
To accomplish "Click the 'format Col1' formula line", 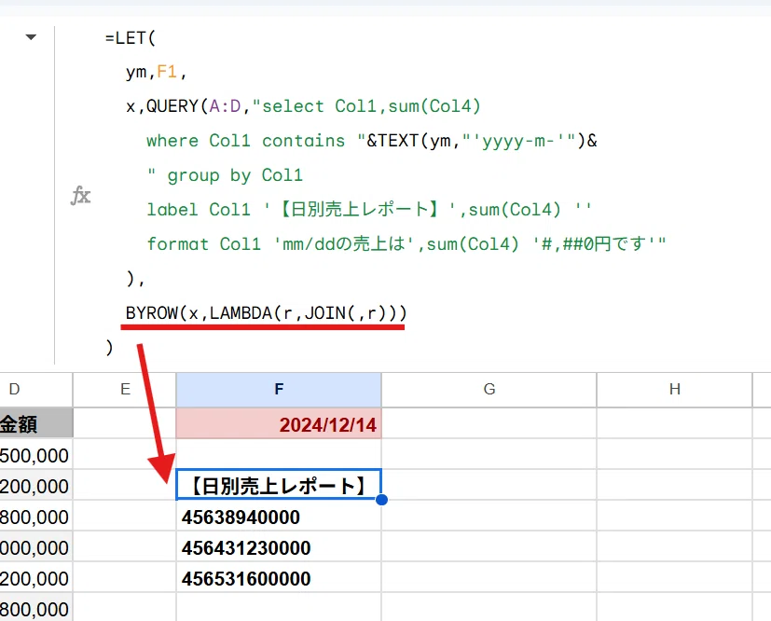I will 406,244.
